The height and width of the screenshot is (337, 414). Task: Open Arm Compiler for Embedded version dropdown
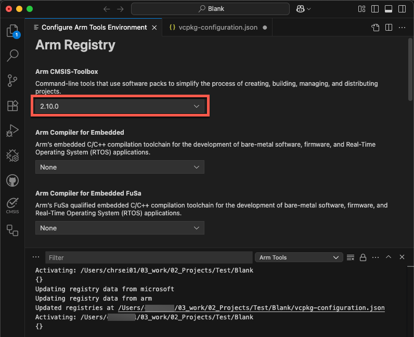tap(120, 167)
